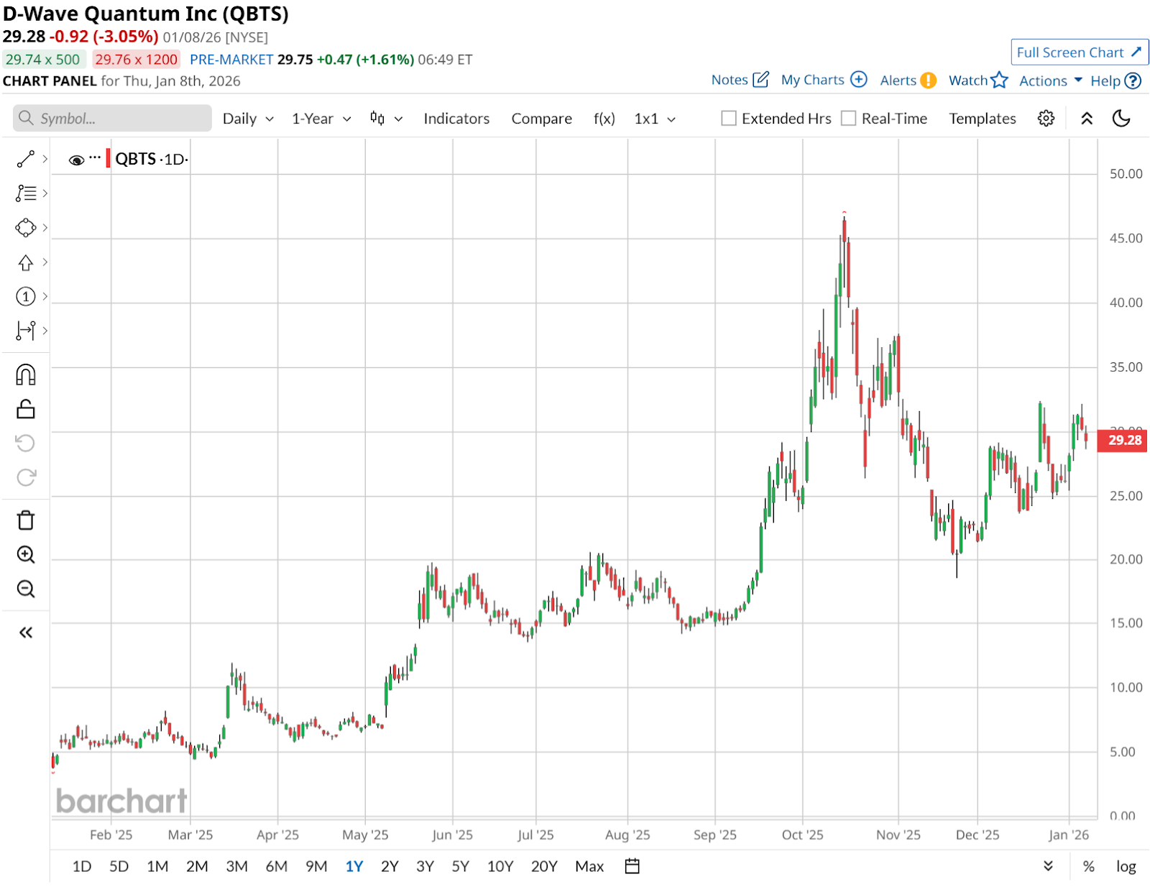Open Full Screen Chart
The height and width of the screenshot is (887, 1150).
(x=1080, y=52)
